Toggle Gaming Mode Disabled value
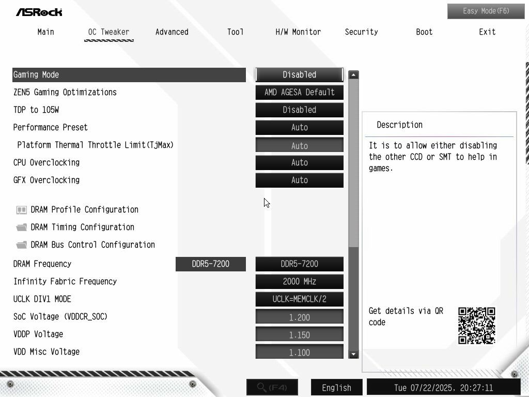529x397 pixels. 299,74
